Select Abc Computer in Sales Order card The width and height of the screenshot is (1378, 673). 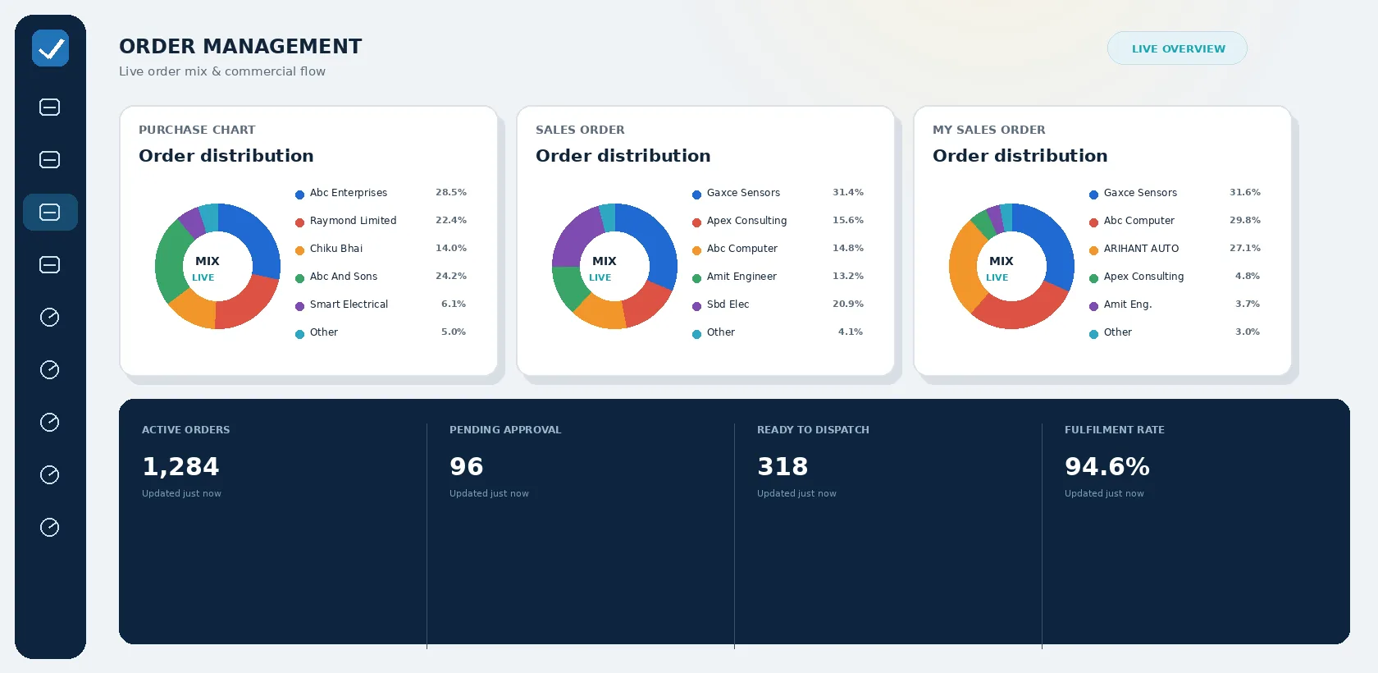click(742, 249)
